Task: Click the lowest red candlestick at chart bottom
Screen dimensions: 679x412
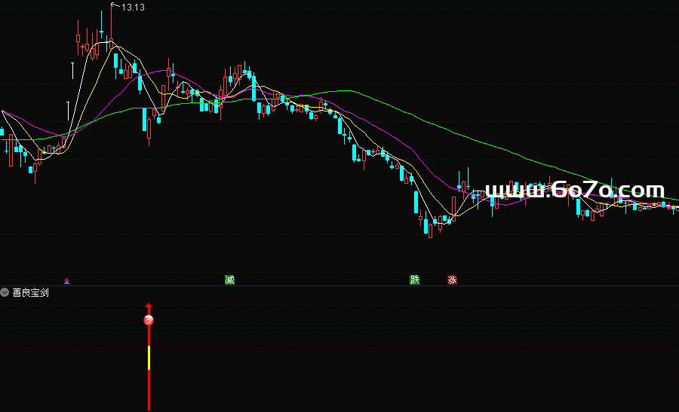Action: [x=430, y=228]
